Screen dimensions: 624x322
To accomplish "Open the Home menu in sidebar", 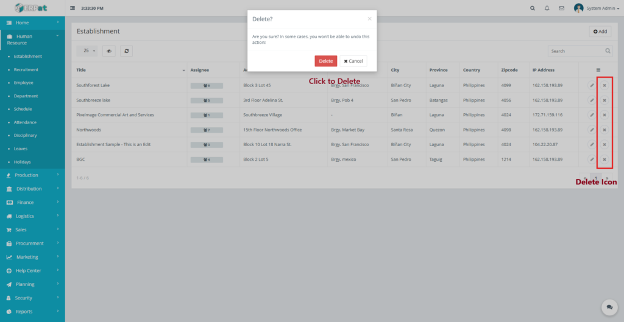I will [32, 23].
